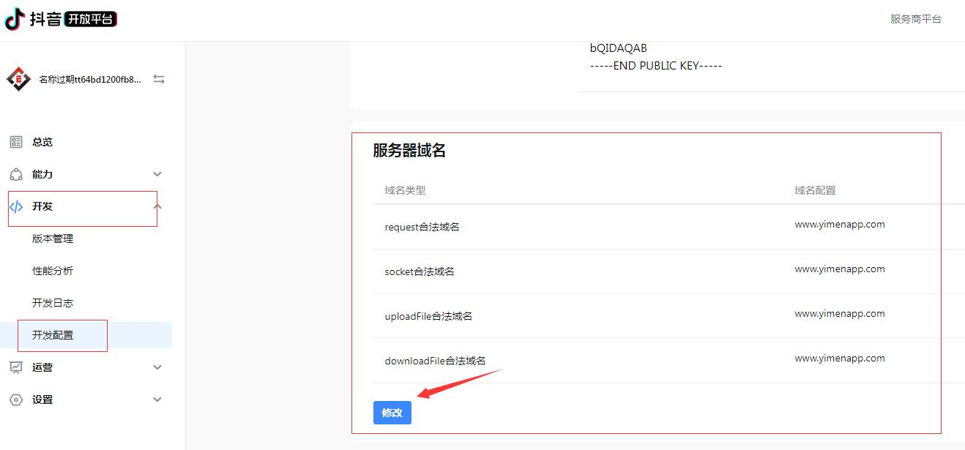
Task: Click the 域名类型 column header
Action: coord(405,190)
